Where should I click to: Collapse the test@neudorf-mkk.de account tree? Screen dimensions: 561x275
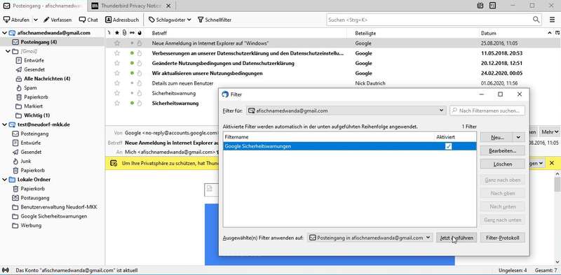click(x=4, y=125)
